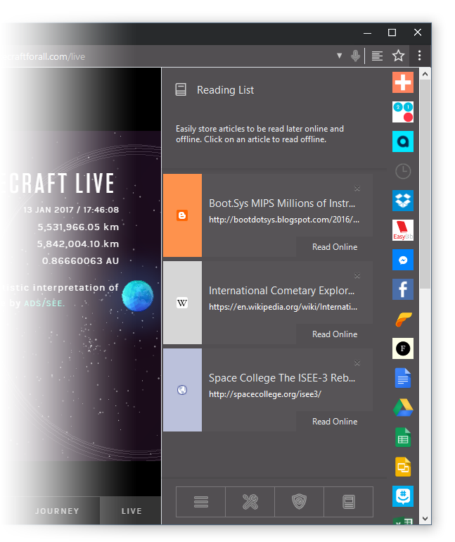This screenshot has height=542, width=455.
Task: Maximize the browser window
Action: pos(392,32)
